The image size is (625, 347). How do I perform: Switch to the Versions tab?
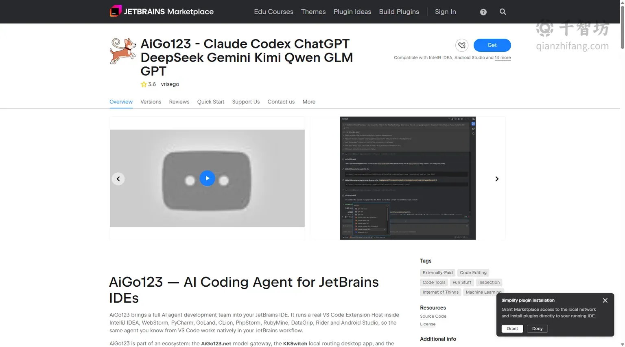click(x=151, y=102)
